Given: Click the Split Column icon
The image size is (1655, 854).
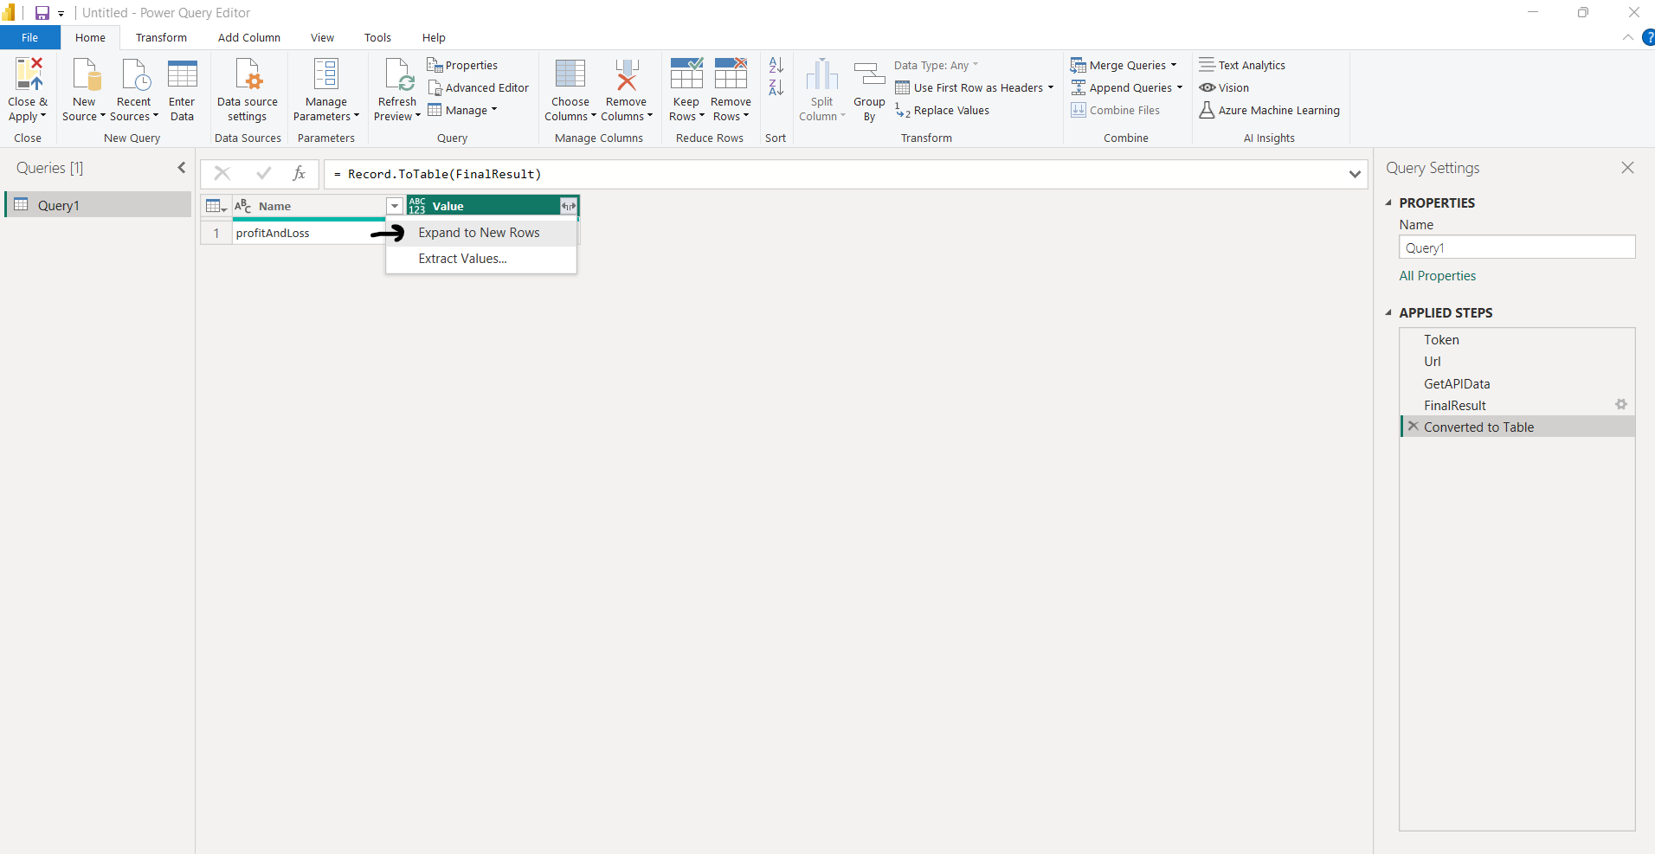Looking at the screenshot, I should 821,74.
